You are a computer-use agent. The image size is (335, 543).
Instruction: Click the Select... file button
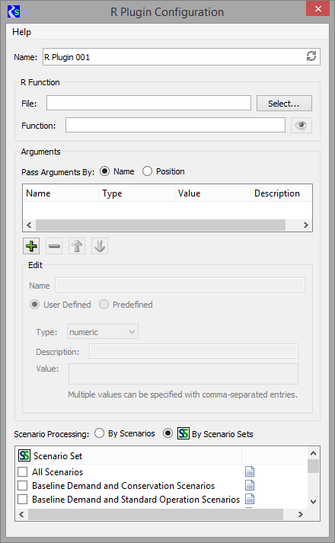(284, 104)
